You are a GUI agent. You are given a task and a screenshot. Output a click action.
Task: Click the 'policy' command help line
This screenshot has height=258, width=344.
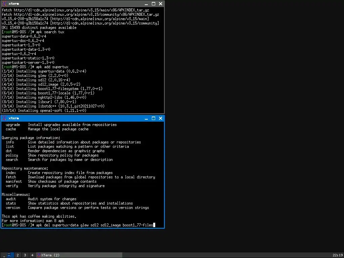pyautogui.click(x=52, y=155)
